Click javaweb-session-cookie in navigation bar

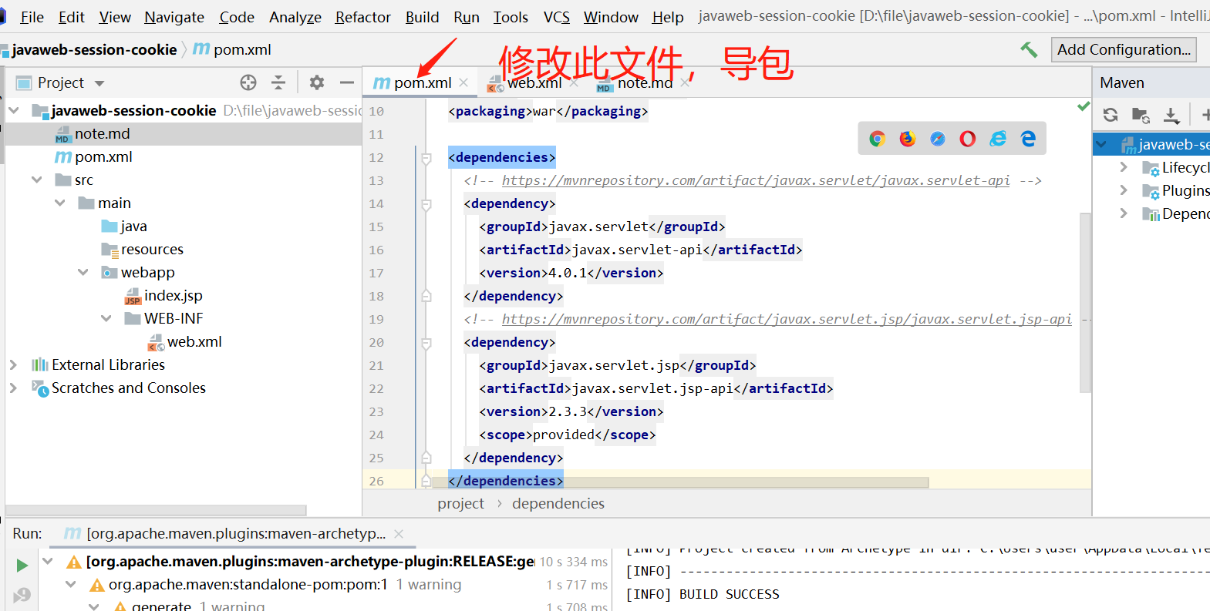(x=95, y=49)
